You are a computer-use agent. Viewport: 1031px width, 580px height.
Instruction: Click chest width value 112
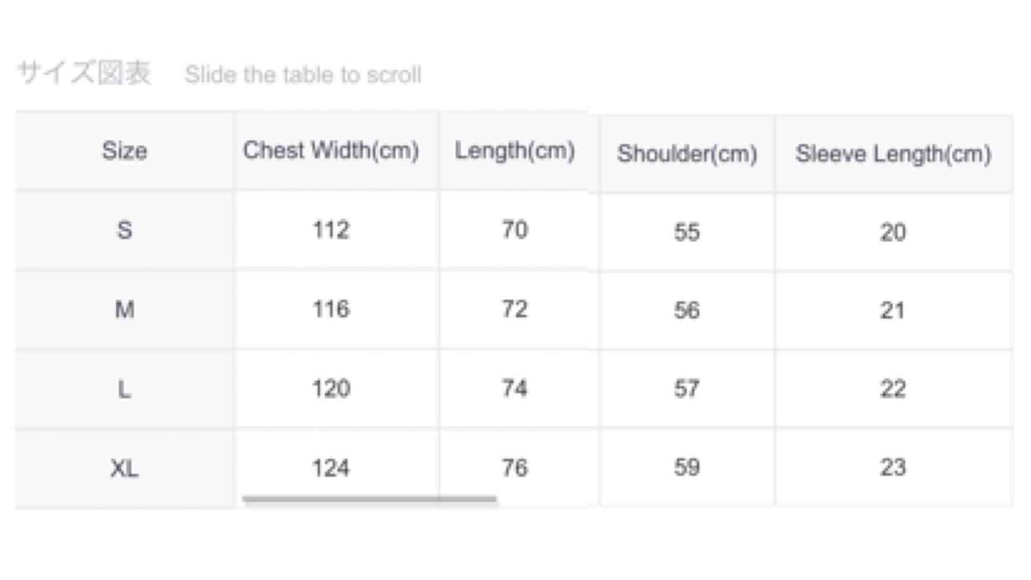[x=331, y=230]
